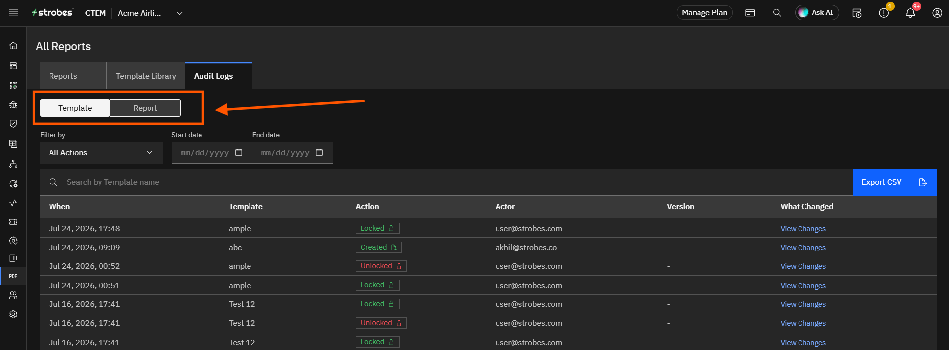This screenshot has width=949, height=350.
Task: Click the What Changed column header
Action: point(807,207)
